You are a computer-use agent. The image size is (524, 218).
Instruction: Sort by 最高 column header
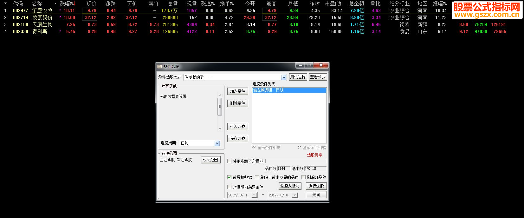tap(271, 3)
